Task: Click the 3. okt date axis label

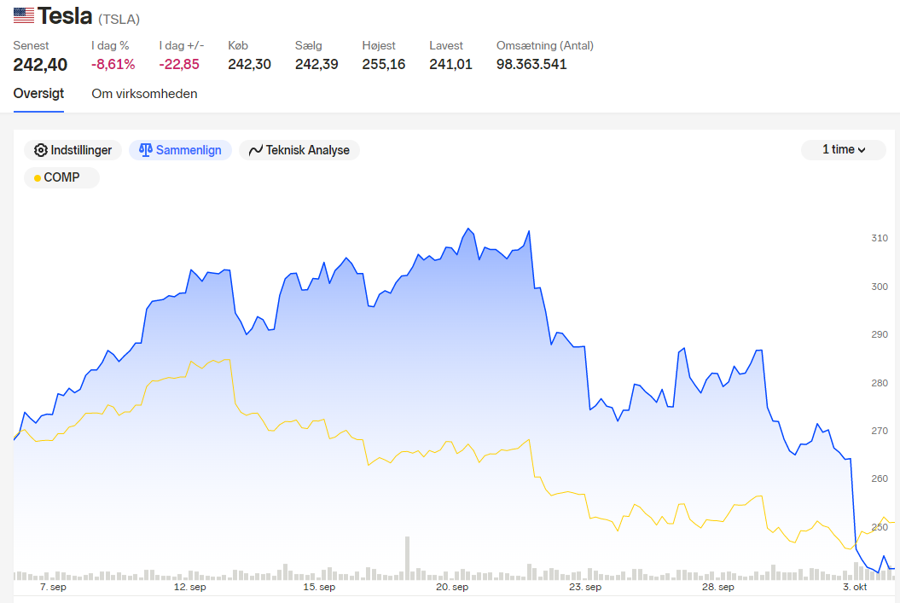Action: click(x=855, y=587)
